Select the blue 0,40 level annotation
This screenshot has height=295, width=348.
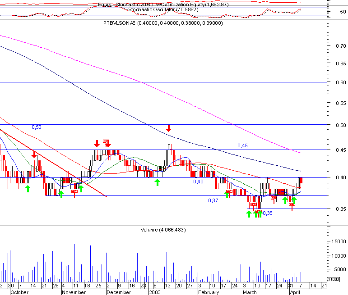point(198,182)
